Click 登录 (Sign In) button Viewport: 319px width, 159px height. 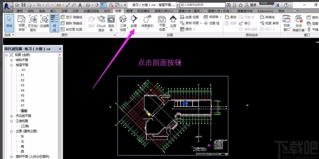click(251, 5)
